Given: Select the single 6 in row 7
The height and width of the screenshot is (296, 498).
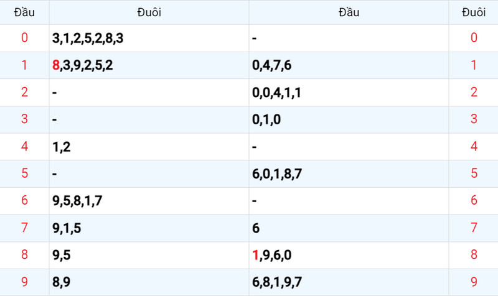Looking at the screenshot, I should point(256,228).
